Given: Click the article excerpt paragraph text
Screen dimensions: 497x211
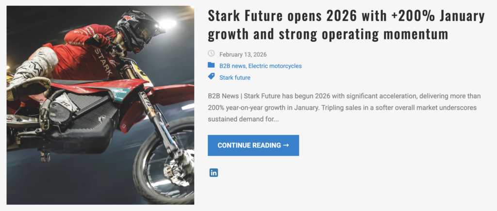Looking at the screenshot, I should (x=344, y=107).
